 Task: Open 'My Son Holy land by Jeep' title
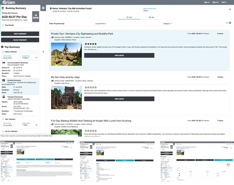[65, 77]
